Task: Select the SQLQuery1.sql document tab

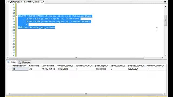Action: pos(26,2)
